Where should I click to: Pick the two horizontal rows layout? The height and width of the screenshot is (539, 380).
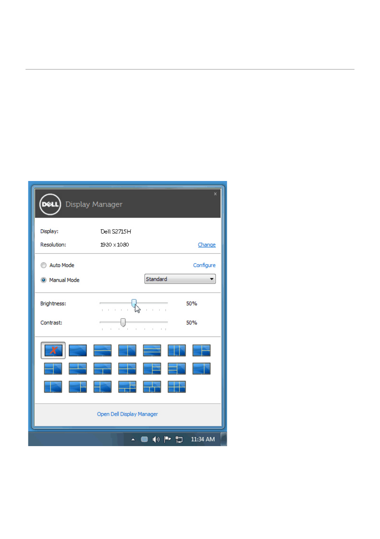pyautogui.click(x=102, y=350)
